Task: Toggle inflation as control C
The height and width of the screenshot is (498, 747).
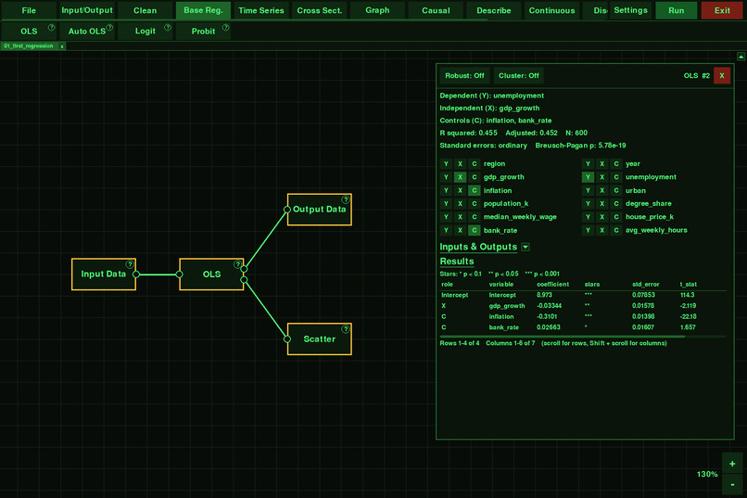Action: (474, 191)
